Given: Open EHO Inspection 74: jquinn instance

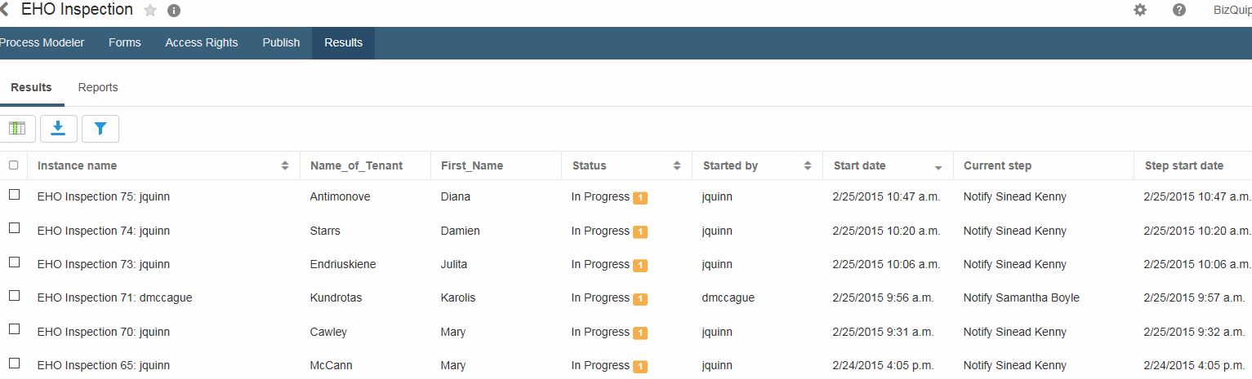Looking at the screenshot, I should click(104, 231).
